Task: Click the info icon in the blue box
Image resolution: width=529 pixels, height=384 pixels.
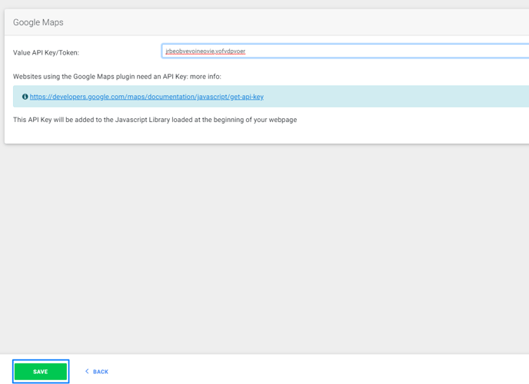Action: 25,97
